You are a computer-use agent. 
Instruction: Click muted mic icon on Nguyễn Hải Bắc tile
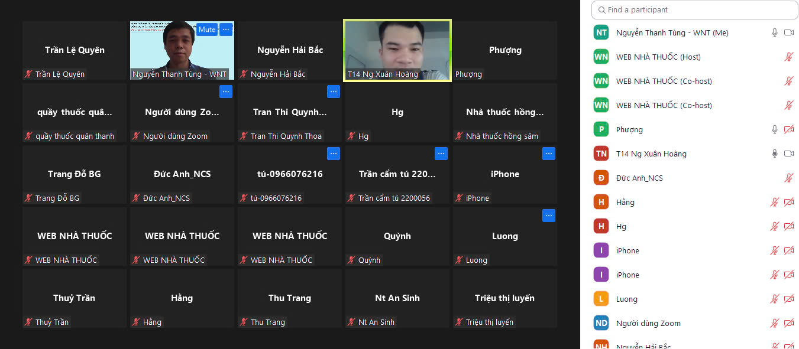click(x=244, y=74)
